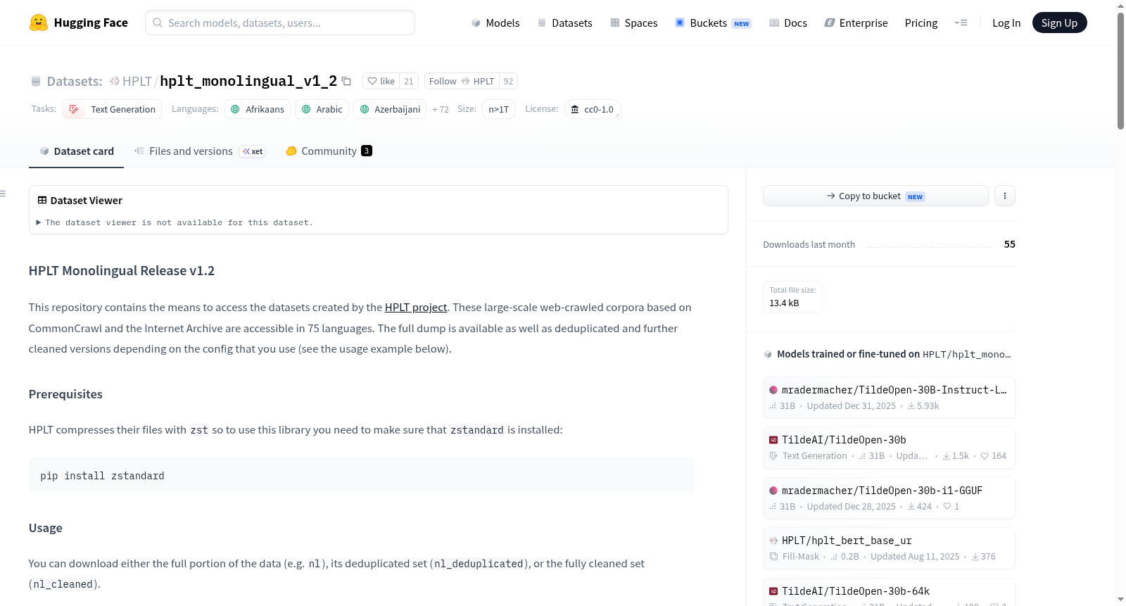Screen dimensions: 1126x606
Task: Expand the more navigation menu icon
Action: click(x=961, y=23)
